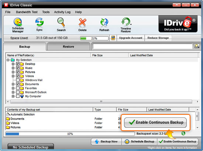Sort by the Last Modified Date column in the file tree
Image resolution: width=203 pixels, height=151 pixels.
[x=163, y=55]
